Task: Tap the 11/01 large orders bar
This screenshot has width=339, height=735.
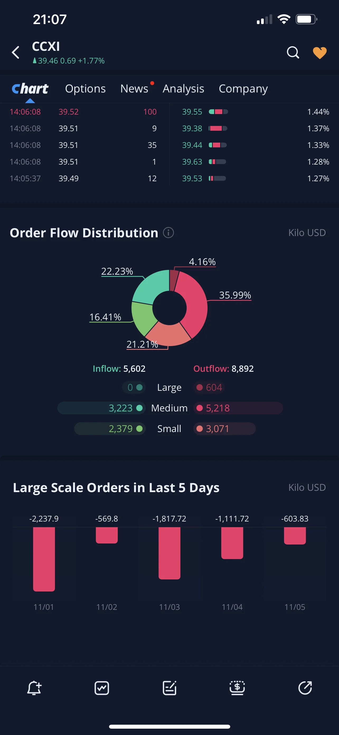Action: [x=44, y=559]
